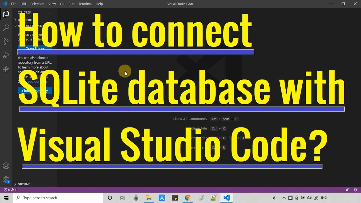
Task: Click the feedback icon in status bar
Action: coord(347,190)
